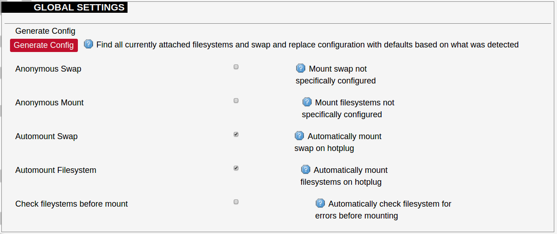The height and width of the screenshot is (234, 557).
Task: Click the Automount Filesystem label text
Action: [x=56, y=170]
